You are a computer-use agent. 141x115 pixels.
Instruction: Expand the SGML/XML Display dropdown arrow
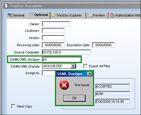coord(73,66)
